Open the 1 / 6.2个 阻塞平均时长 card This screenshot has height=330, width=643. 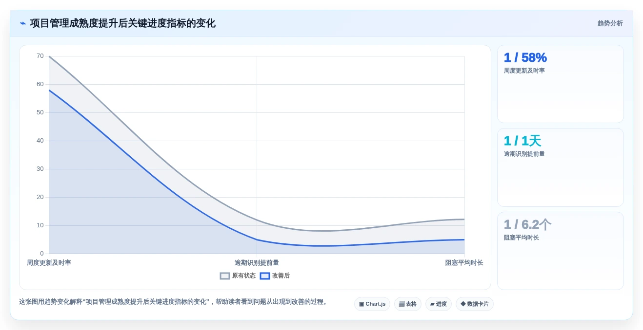tap(560, 251)
